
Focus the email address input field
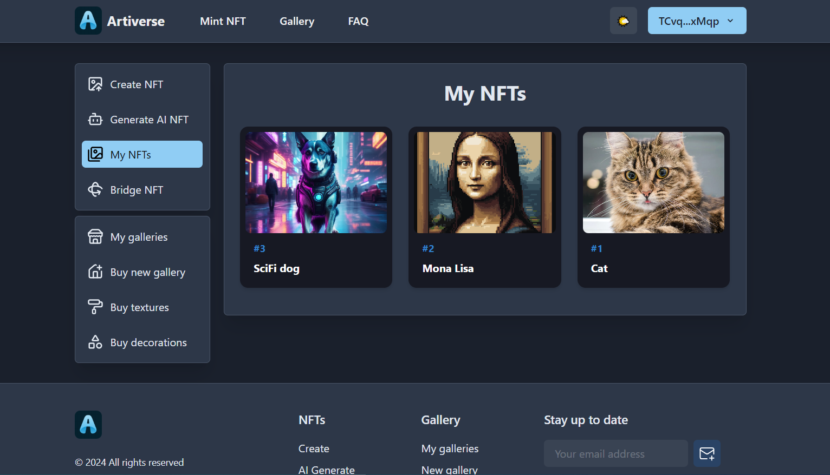[x=616, y=453]
